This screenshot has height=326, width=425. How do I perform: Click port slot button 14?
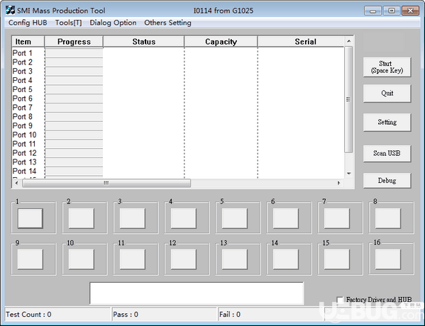(x=286, y=259)
